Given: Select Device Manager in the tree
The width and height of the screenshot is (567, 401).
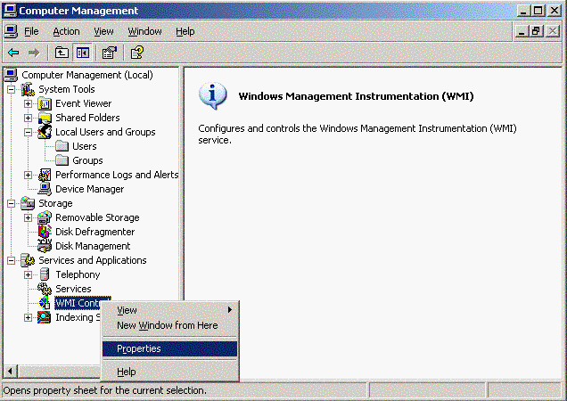Looking at the screenshot, I should tap(89, 189).
